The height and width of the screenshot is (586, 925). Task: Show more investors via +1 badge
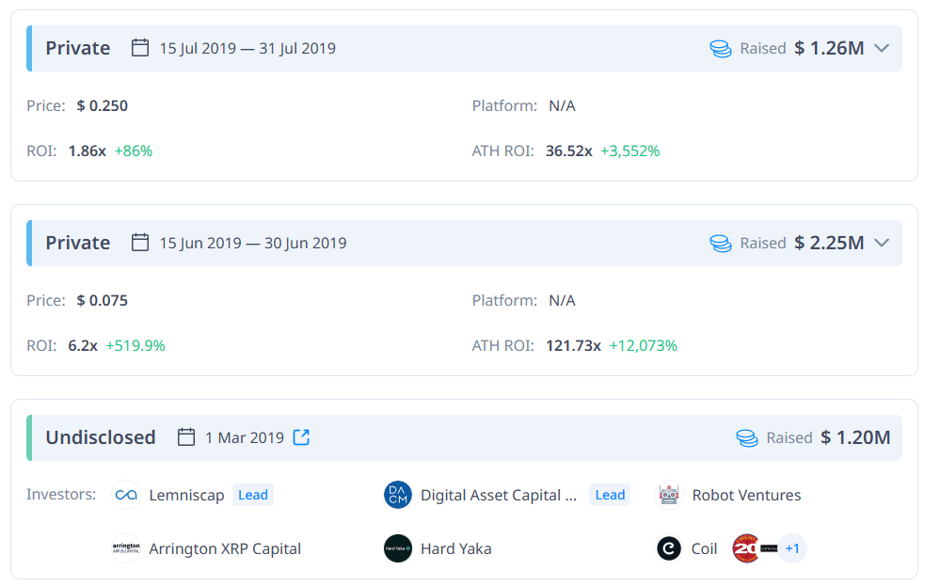coord(792,548)
